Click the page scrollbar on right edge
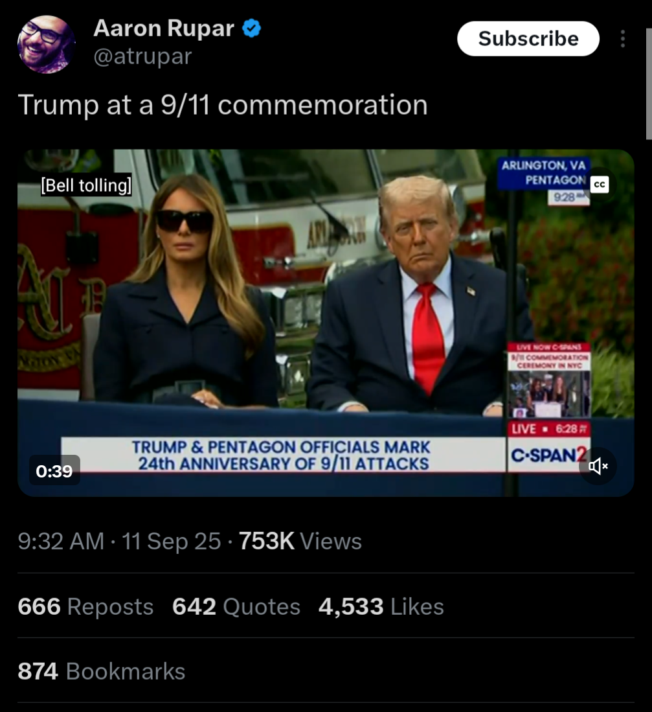Viewport: 652px width, 712px height. [648, 84]
